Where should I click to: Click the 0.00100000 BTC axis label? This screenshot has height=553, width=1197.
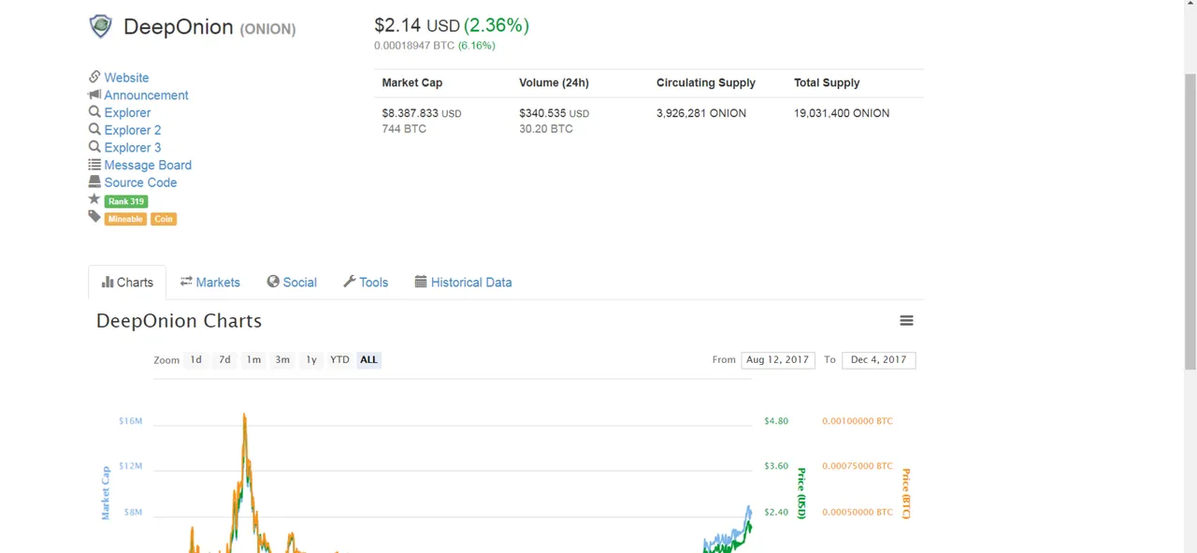click(858, 421)
